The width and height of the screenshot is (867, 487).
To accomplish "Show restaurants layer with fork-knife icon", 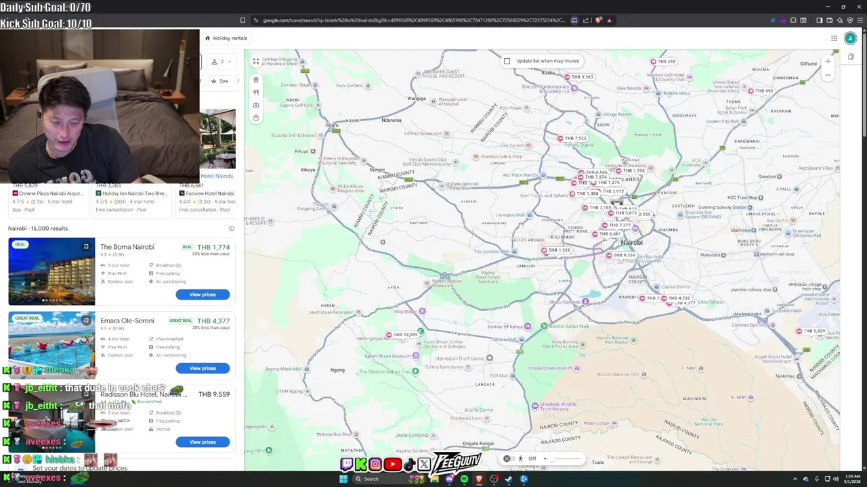I will (256, 93).
